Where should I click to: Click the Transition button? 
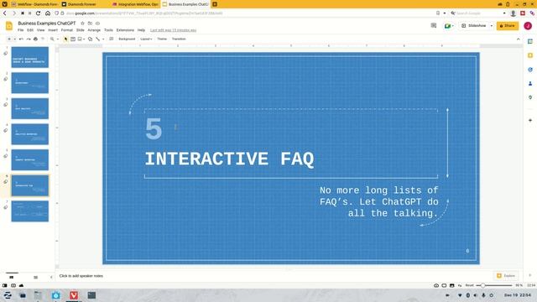[x=179, y=39]
